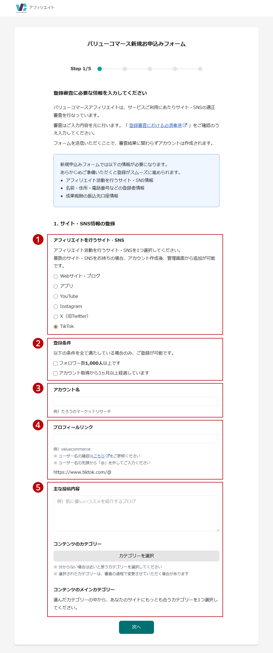Image resolution: width=273 pixels, height=653 pixels.
Task: Click the Step 1/5 label
Action: click(81, 69)
